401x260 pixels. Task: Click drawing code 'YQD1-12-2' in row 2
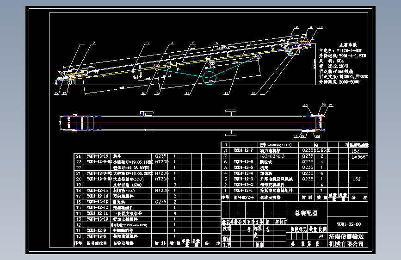click(243, 185)
